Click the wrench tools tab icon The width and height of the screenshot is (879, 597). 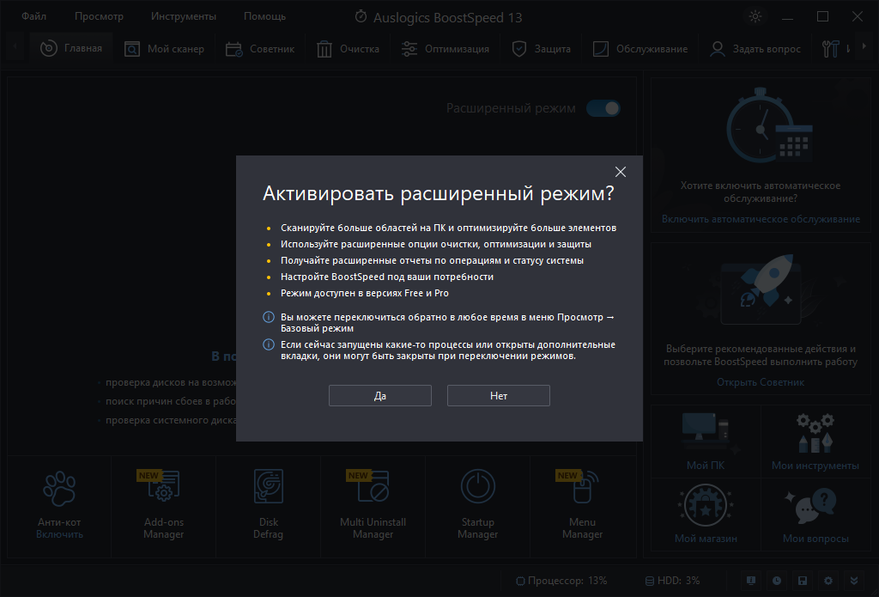tap(831, 49)
